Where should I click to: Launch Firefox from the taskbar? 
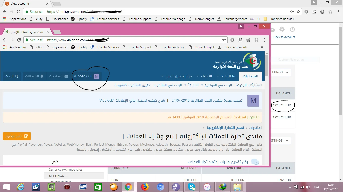(x=145, y=187)
